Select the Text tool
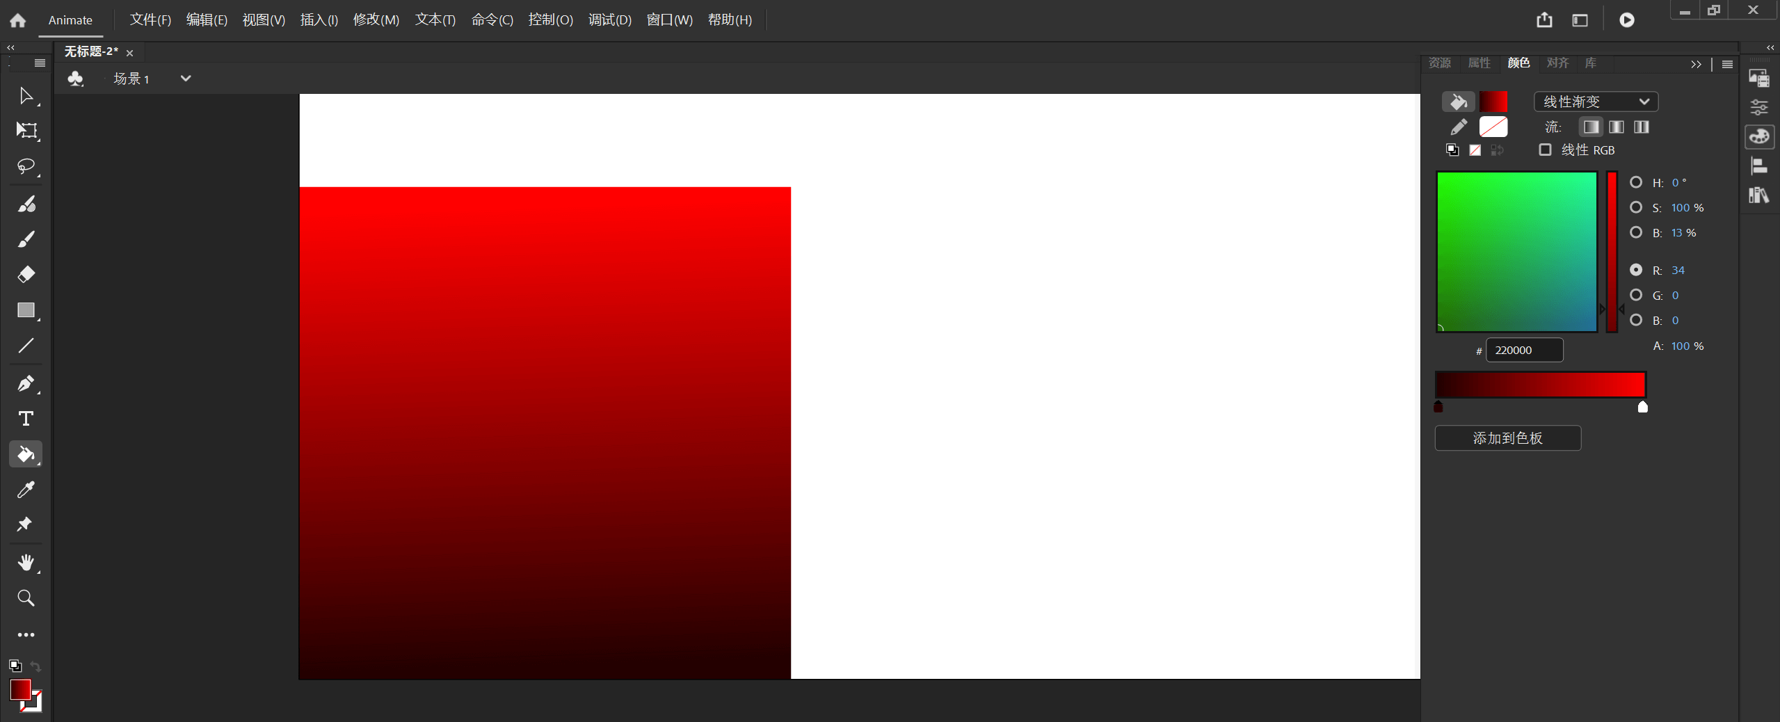The height and width of the screenshot is (722, 1780). pyautogui.click(x=26, y=419)
